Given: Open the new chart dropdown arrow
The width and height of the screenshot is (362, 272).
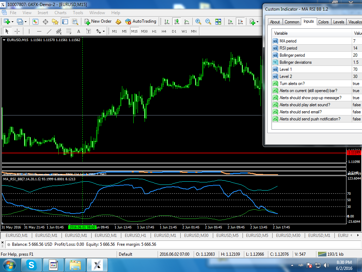Looking at the screenshot, I should [12, 22].
